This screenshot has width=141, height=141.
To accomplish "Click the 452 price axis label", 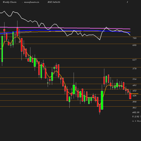I will tap(135, 91).
